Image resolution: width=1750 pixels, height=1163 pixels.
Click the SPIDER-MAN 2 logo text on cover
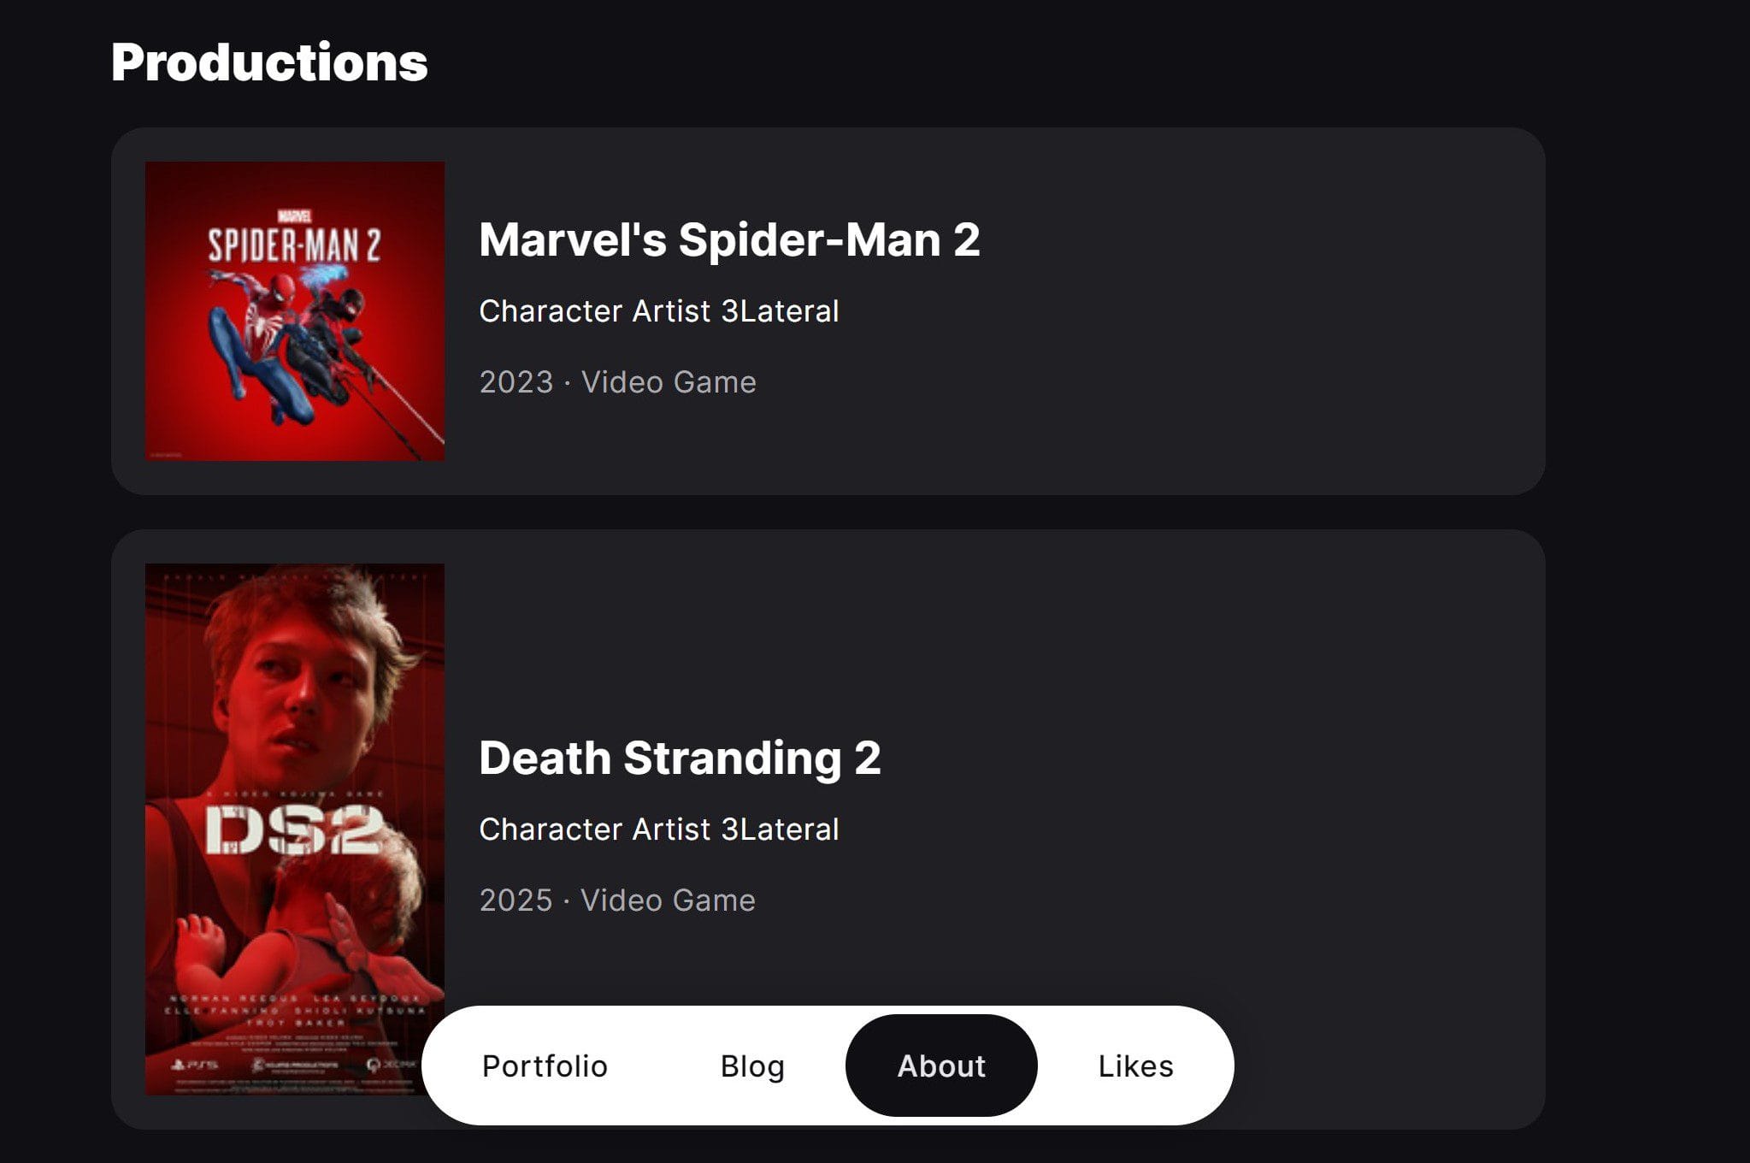click(x=295, y=245)
